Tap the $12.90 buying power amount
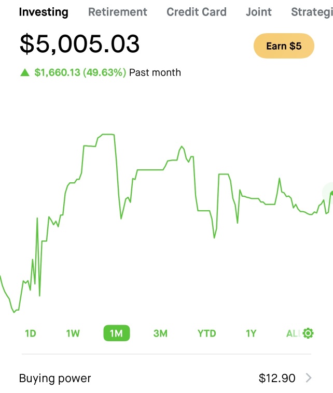 click(x=277, y=378)
